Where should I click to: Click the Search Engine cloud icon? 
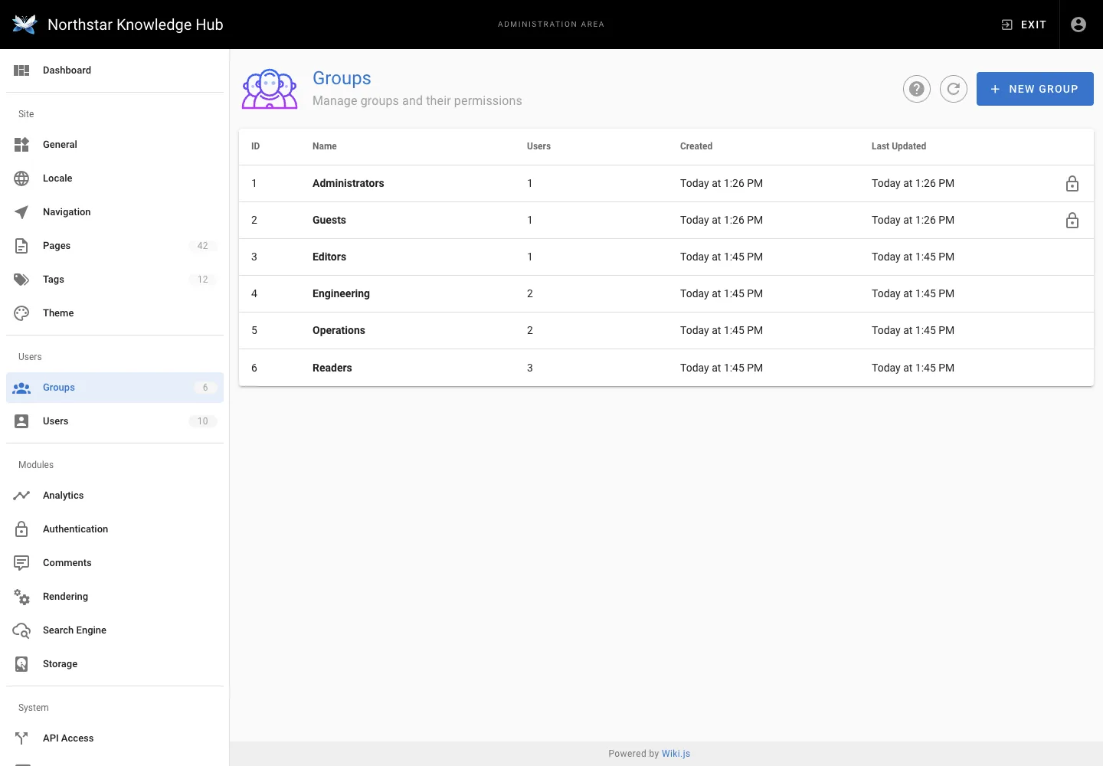21,630
